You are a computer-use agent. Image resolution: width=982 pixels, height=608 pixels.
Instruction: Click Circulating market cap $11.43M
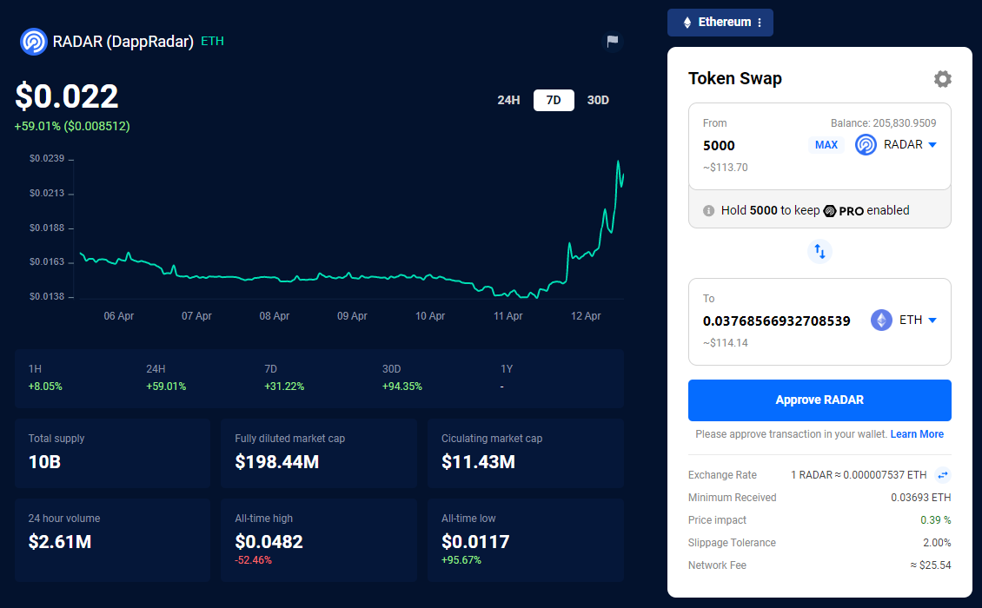coord(478,462)
